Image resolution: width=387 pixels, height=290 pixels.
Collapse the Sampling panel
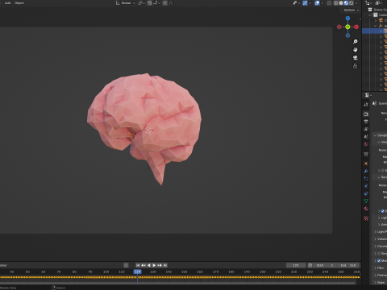coord(380,135)
